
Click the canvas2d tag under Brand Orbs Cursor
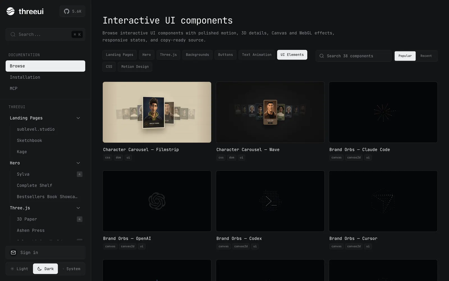[354, 246]
